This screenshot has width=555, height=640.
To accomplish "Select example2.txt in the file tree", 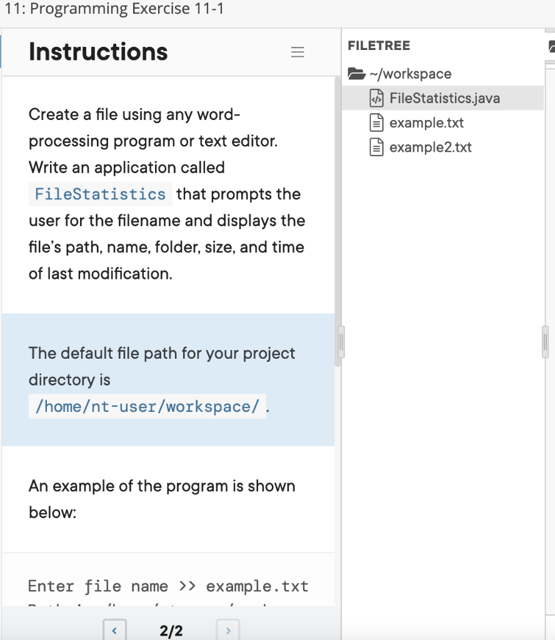I will tap(430, 147).
